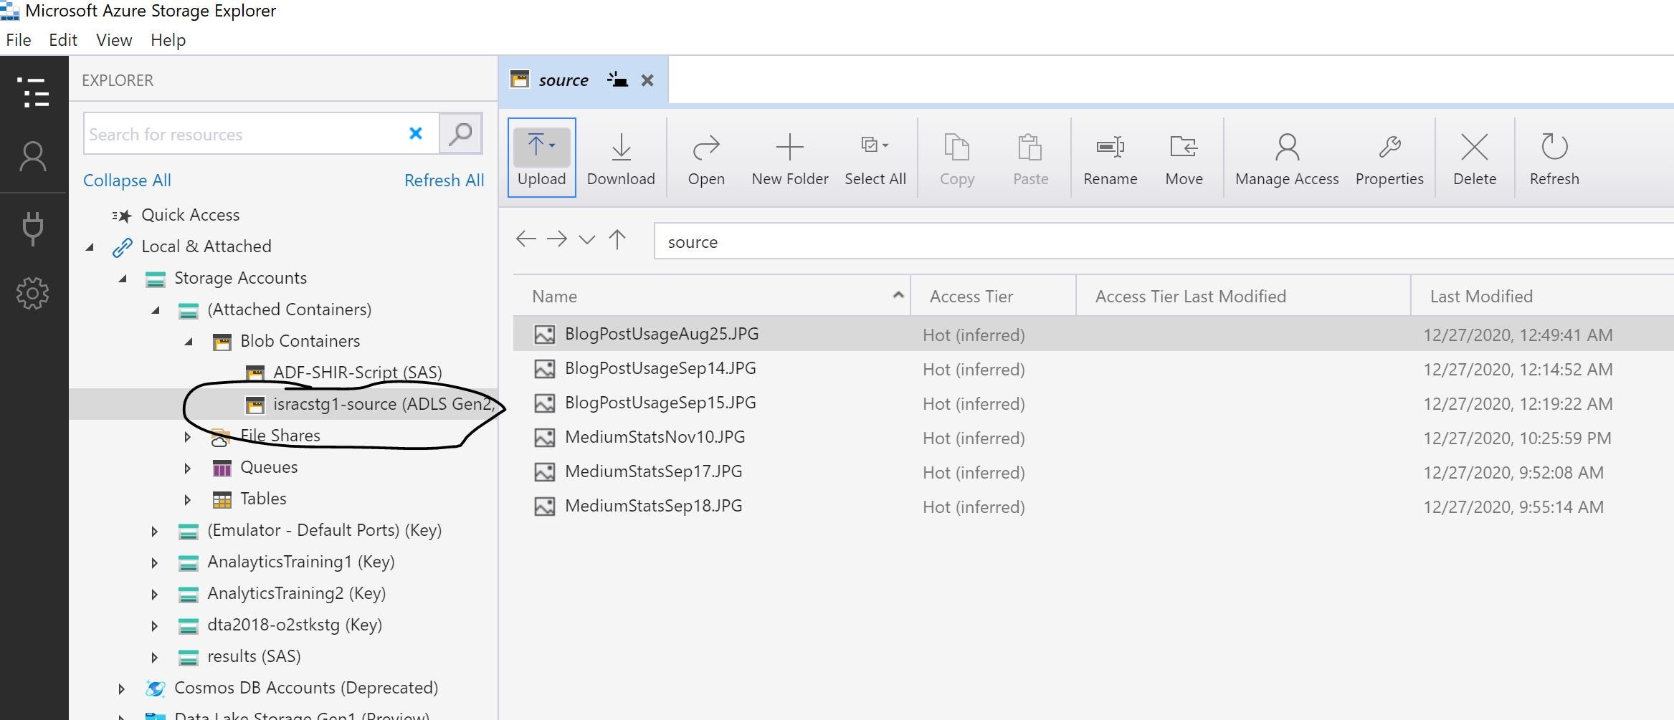Open the Explorer view in the activity bar

point(34,92)
